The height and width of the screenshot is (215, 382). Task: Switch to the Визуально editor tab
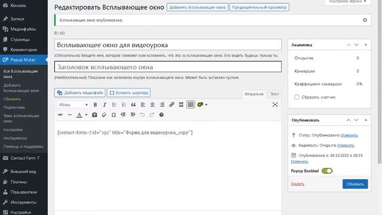pos(254,94)
